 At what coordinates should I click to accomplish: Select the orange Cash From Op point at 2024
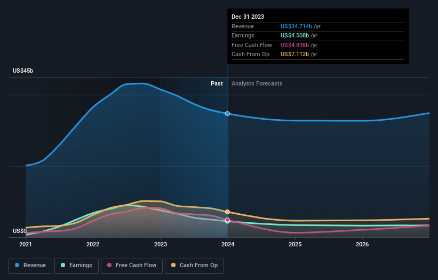tap(227, 212)
